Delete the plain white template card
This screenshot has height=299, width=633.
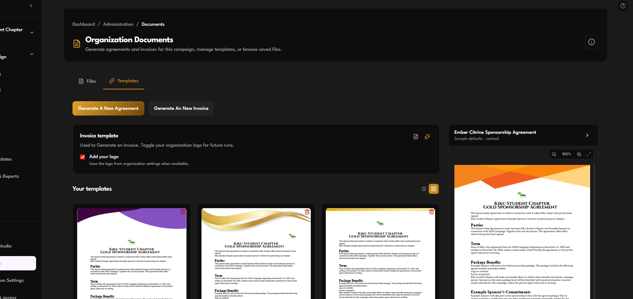432,212
